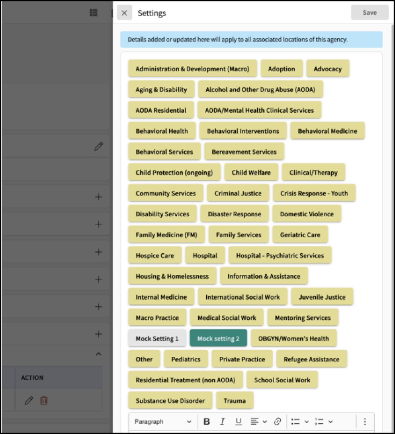Click the Bold formatting icon
The image size is (395, 434).
point(207,422)
